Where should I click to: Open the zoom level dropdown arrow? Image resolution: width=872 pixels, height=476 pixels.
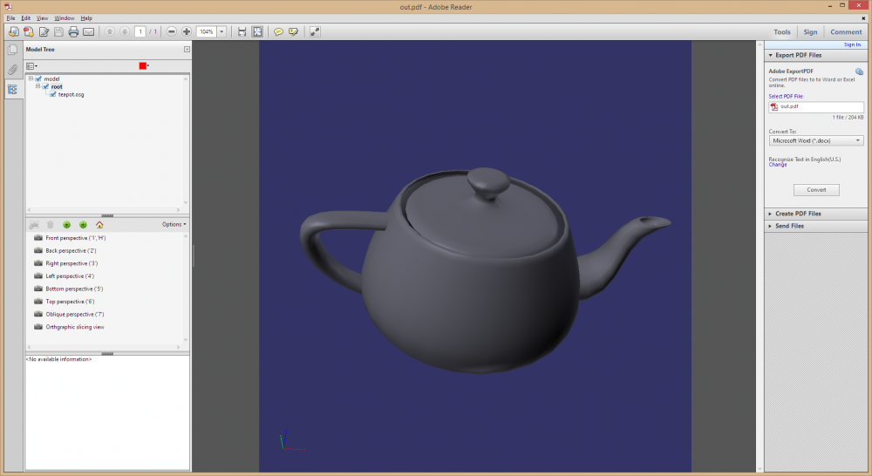[221, 31]
